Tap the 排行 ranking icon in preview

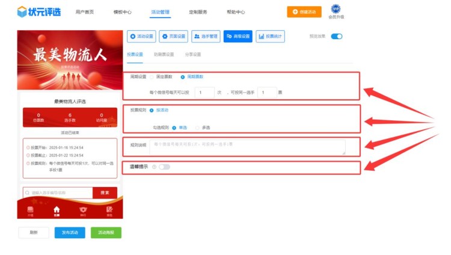[x=83, y=210]
